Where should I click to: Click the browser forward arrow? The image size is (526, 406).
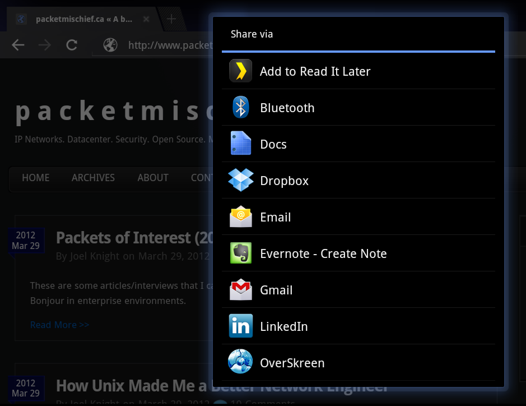coord(45,45)
